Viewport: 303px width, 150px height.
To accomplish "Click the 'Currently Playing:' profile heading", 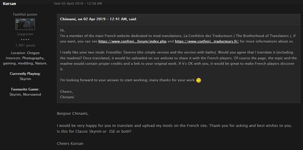I will 25,74.
